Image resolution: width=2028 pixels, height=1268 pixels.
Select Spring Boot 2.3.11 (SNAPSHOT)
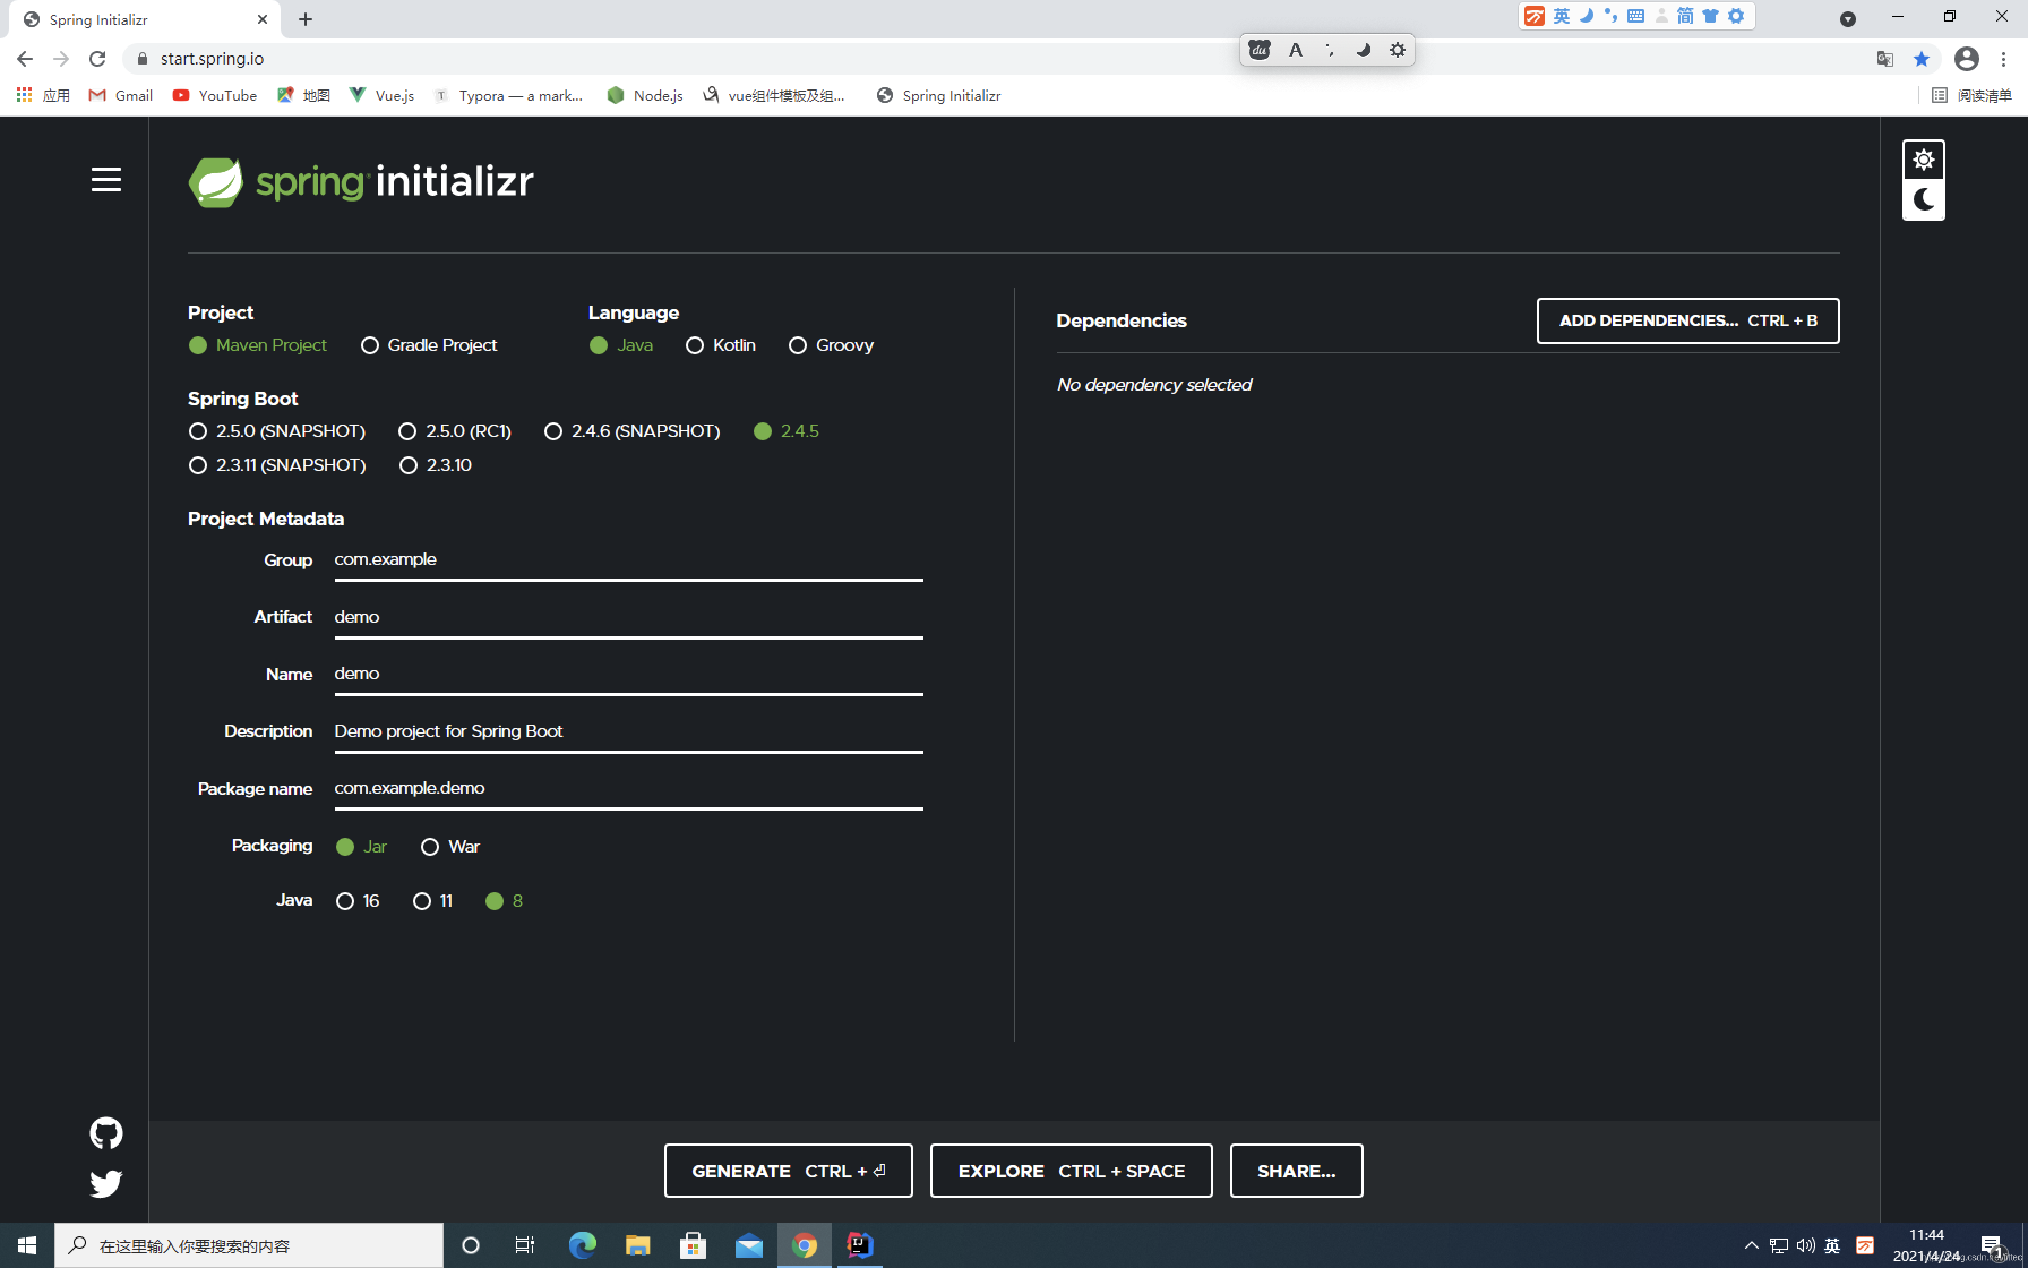[x=277, y=465]
